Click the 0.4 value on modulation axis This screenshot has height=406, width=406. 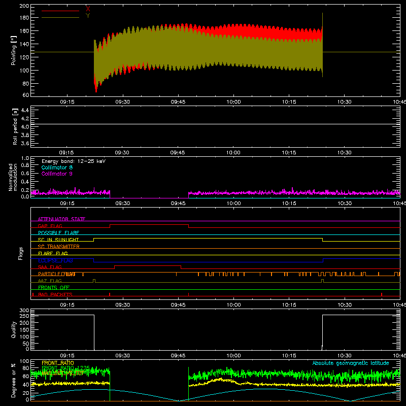pyautogui.click(x=25, y=182)
